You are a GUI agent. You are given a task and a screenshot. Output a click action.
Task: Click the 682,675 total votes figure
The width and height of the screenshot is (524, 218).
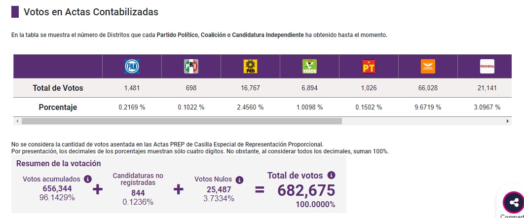click(x=306, y=190)
